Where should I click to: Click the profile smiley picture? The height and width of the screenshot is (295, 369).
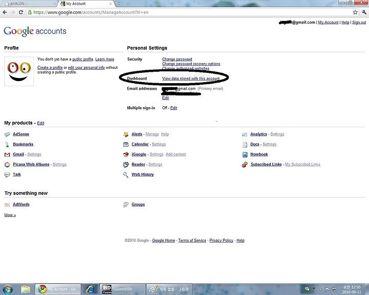(x=19, y=71)
